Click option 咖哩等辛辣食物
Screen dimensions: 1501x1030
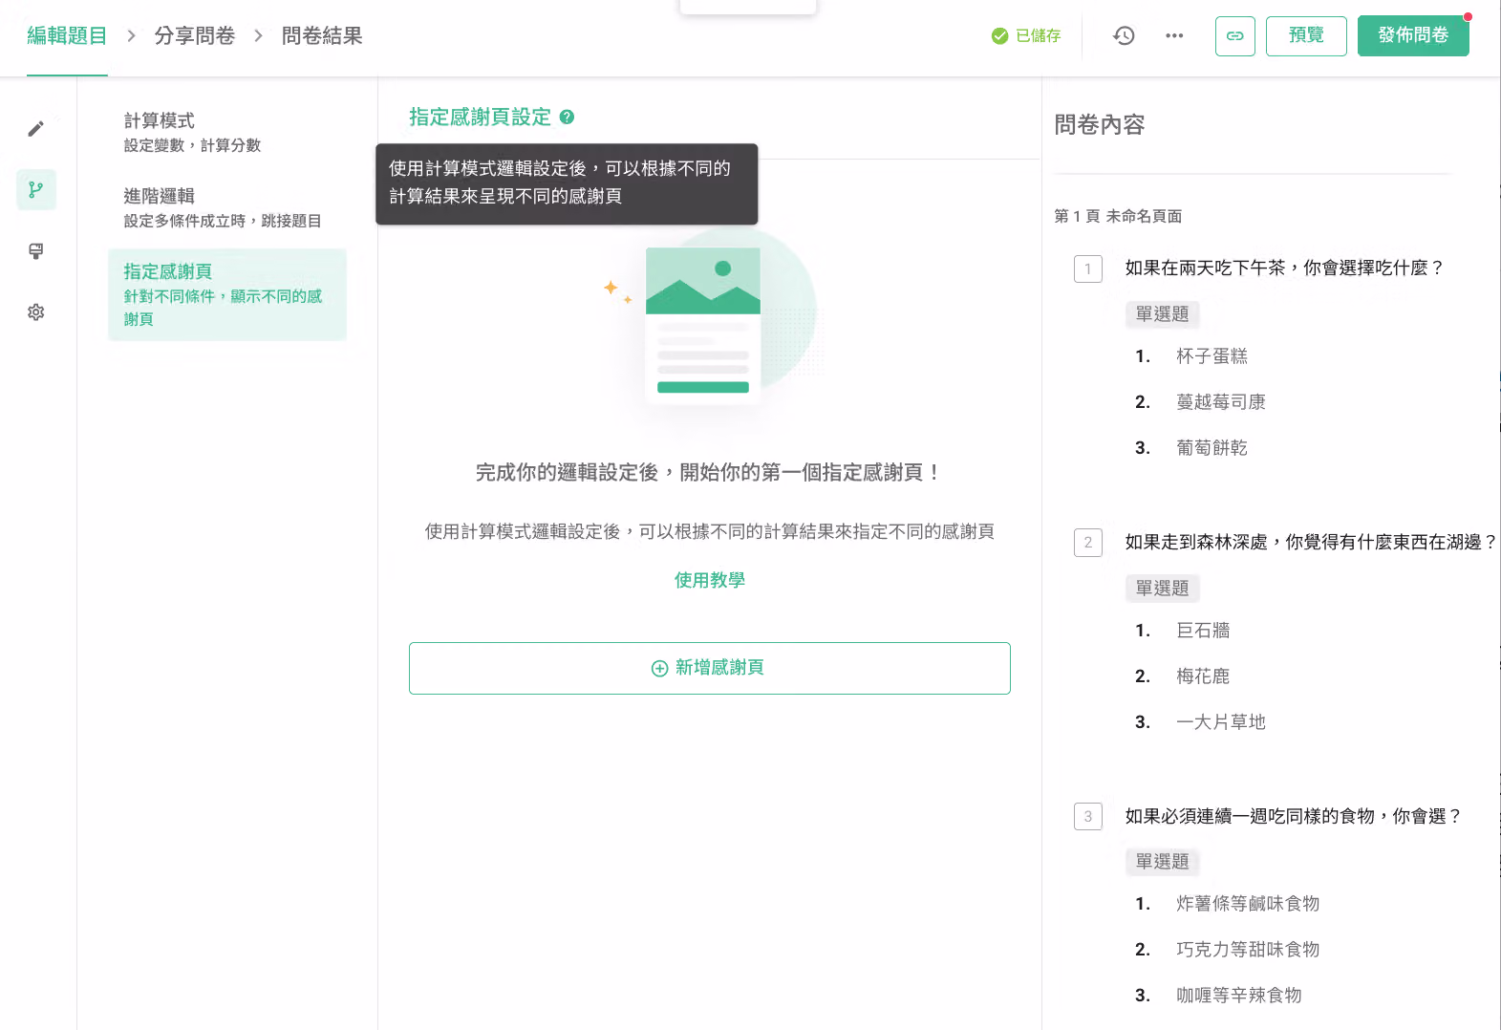click(x=1239, y=996)
